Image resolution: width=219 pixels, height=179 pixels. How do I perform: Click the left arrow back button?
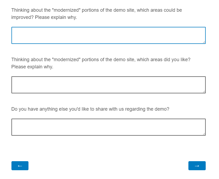pos(20,166)
